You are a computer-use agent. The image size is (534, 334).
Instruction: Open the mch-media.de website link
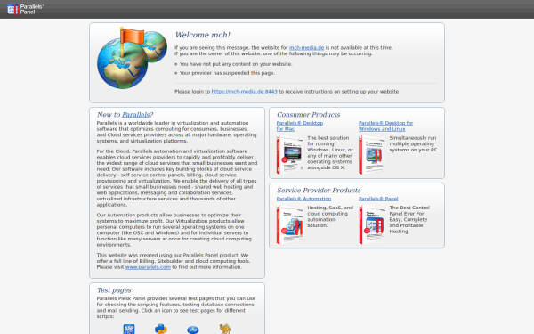coord(306,48)
